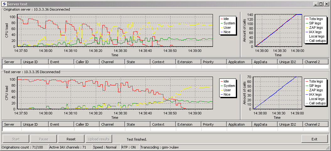Select Priority column header in Origination table
Viewport: 331px width, 151px height.
(214, 62)
